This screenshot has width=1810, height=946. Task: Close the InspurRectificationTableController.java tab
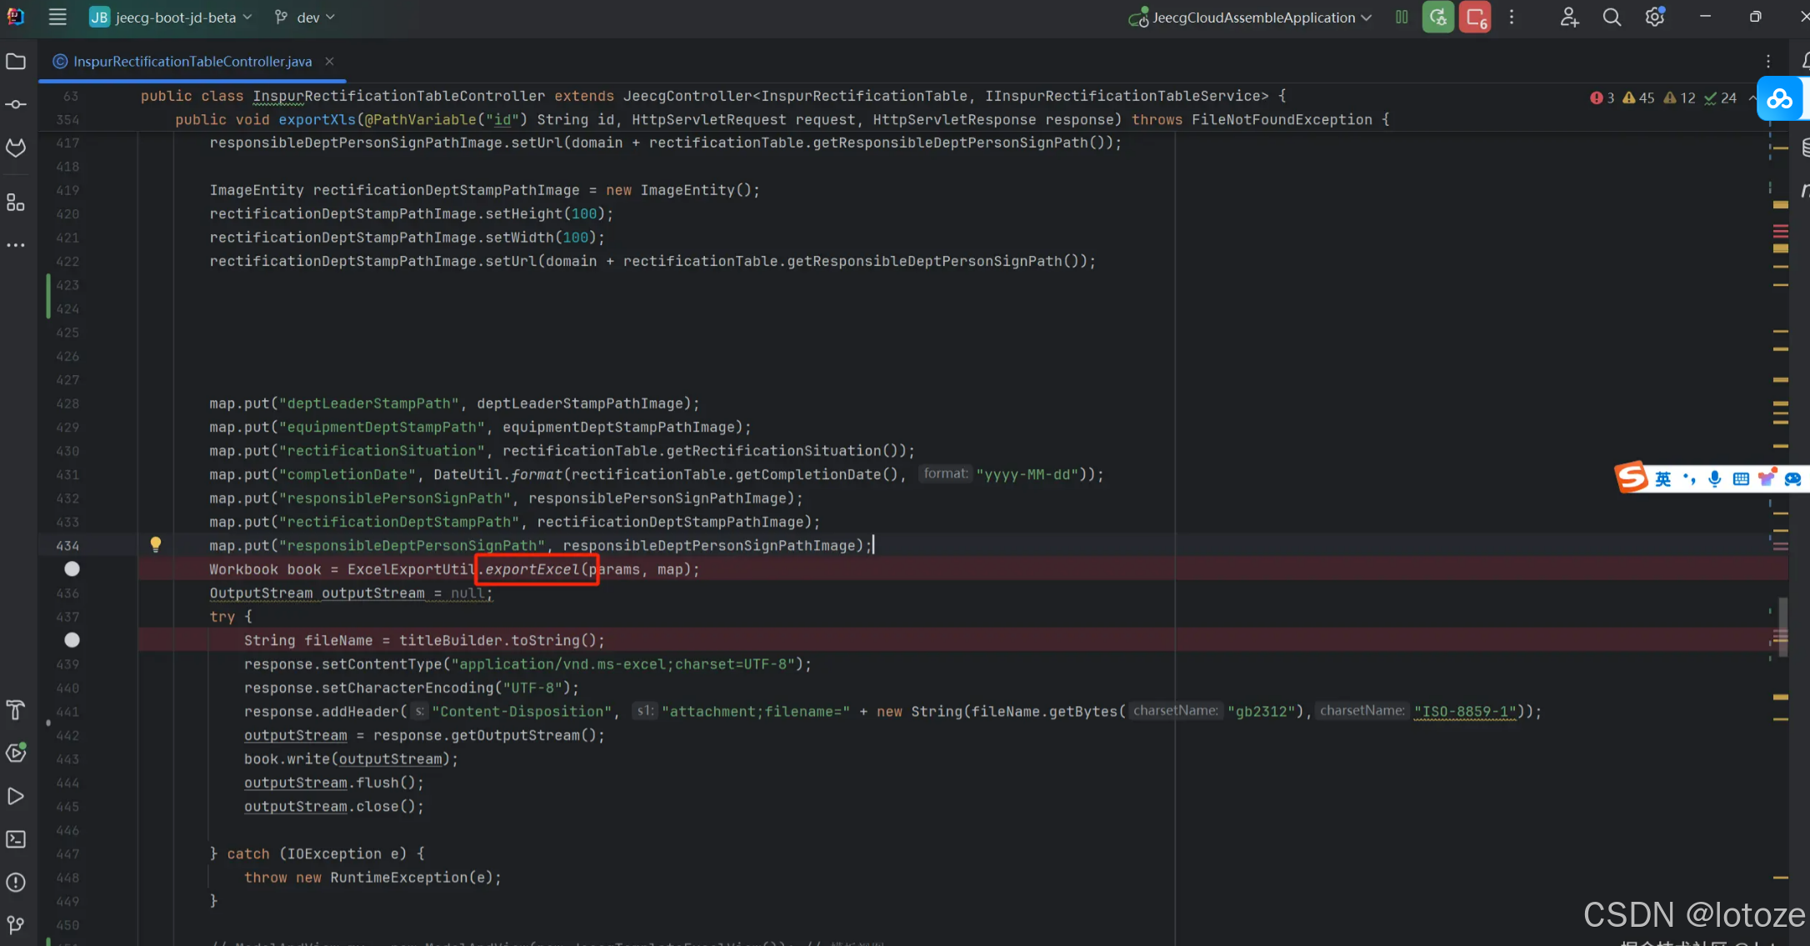point(329,62)
